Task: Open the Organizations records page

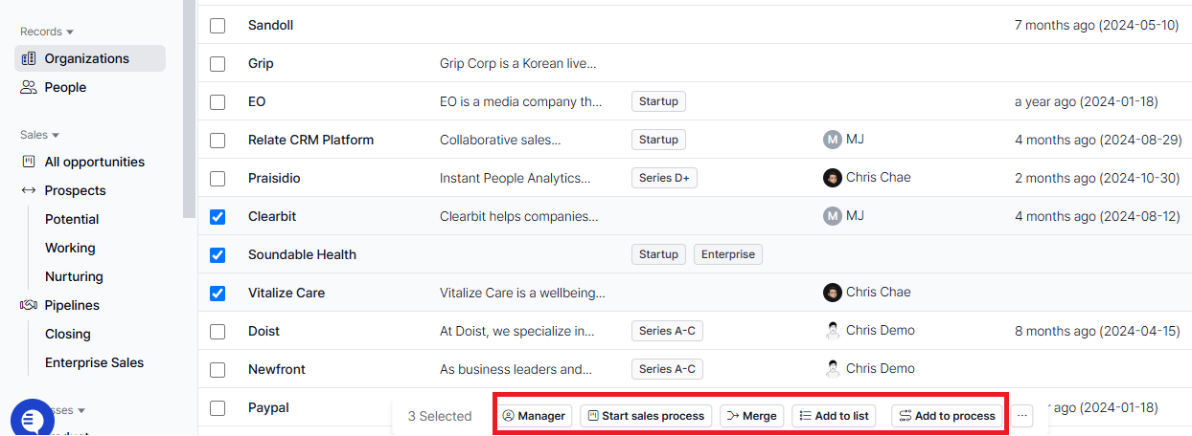Action: pos(90,58)
